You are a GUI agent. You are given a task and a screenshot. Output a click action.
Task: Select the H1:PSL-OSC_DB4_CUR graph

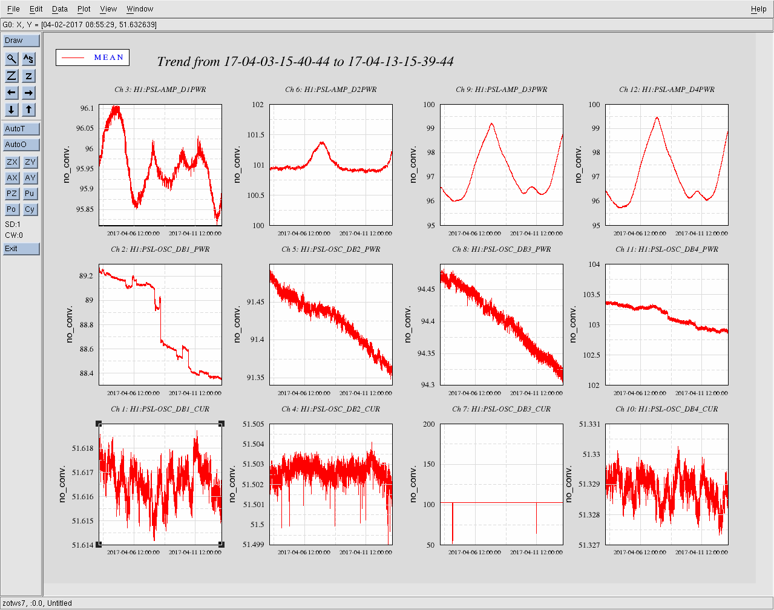pyautogui.click(x=667, y=485)
